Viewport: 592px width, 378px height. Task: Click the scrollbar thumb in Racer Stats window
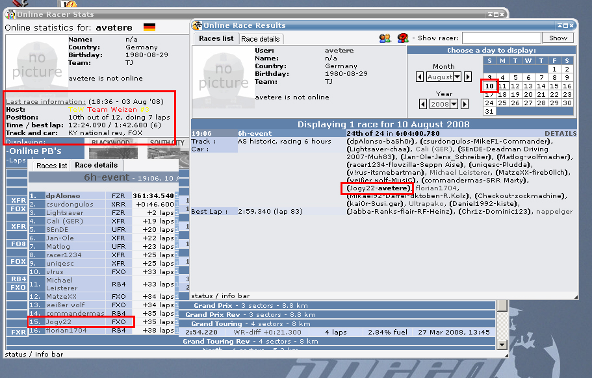(502, 305)
